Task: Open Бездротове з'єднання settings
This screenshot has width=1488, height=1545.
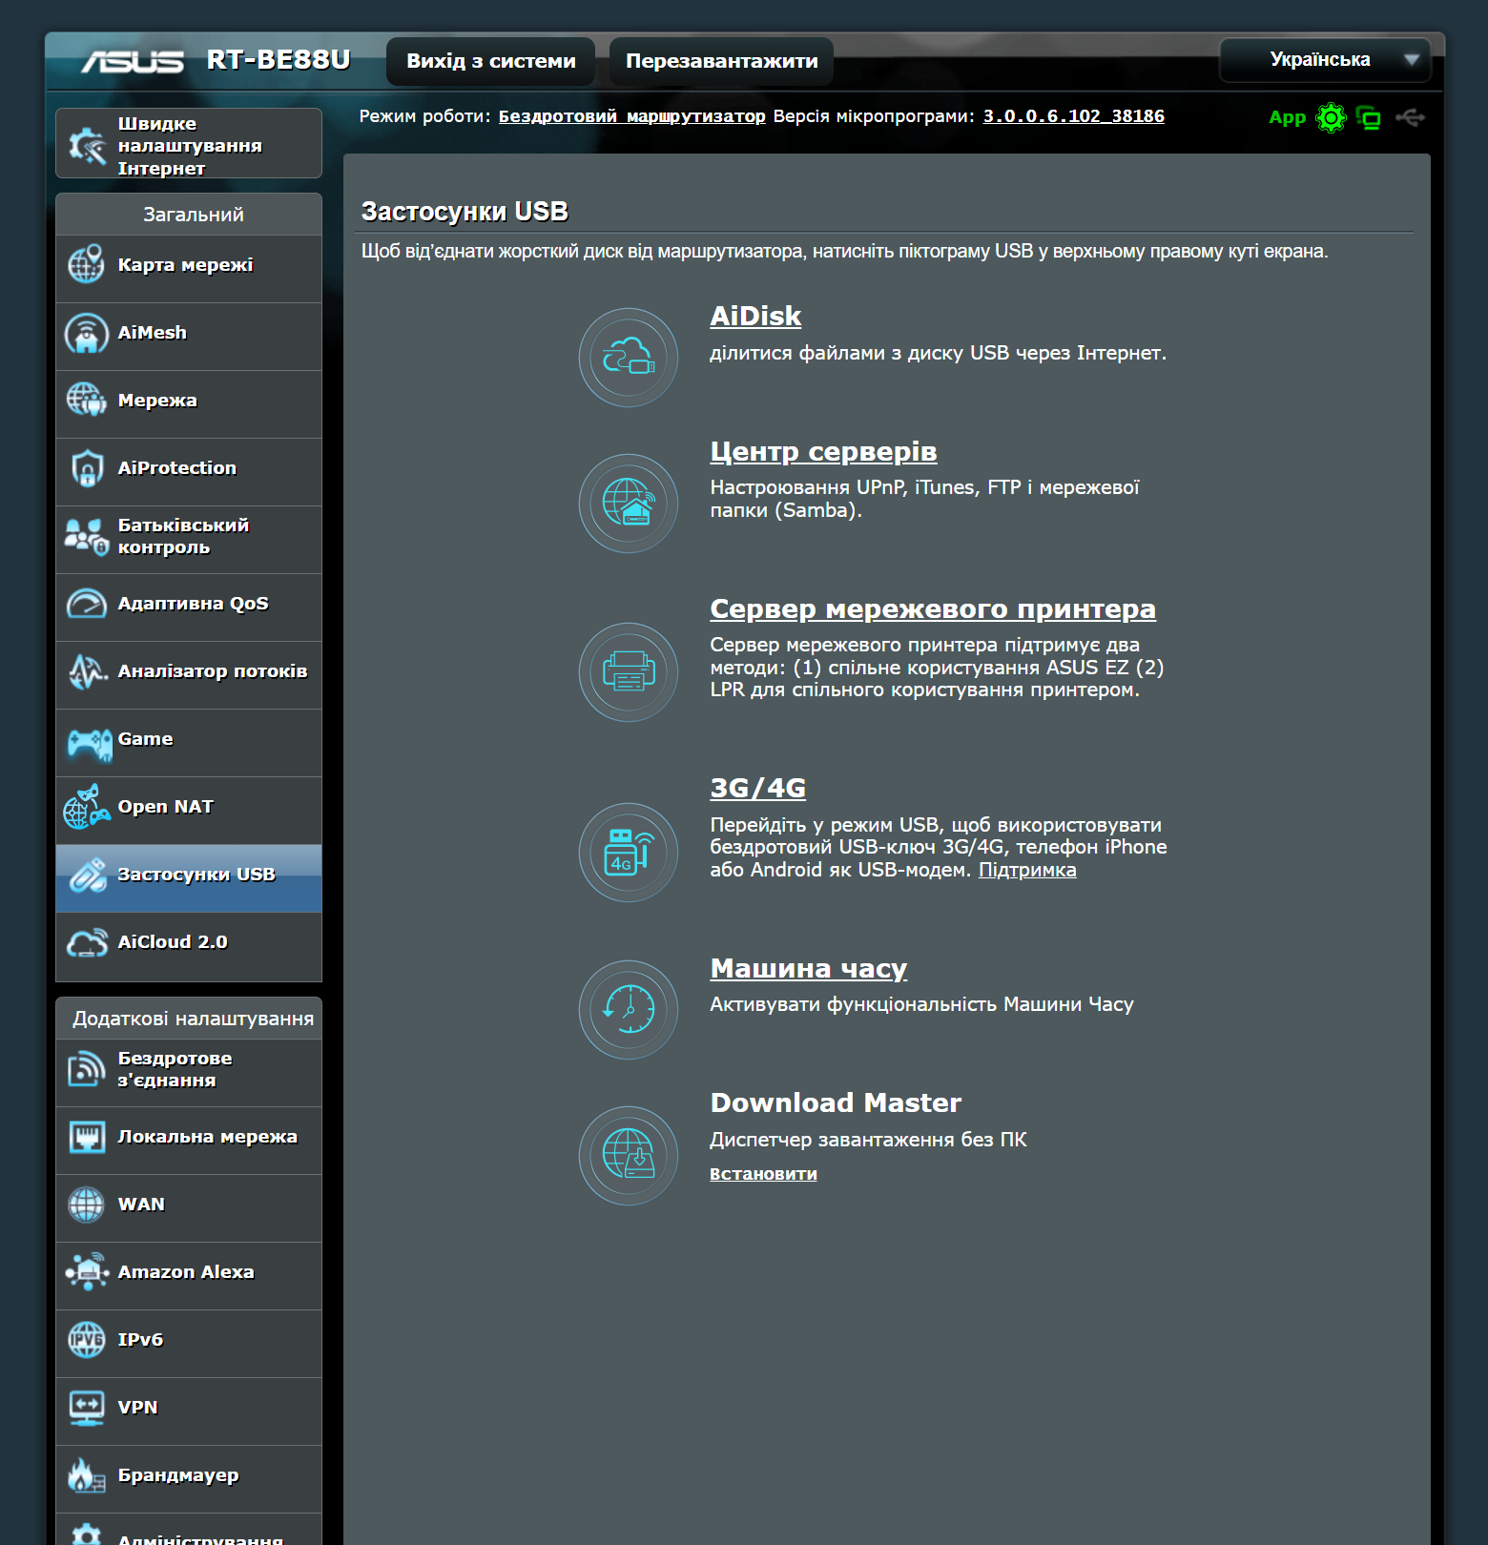Action: [x=189, y=1073]
